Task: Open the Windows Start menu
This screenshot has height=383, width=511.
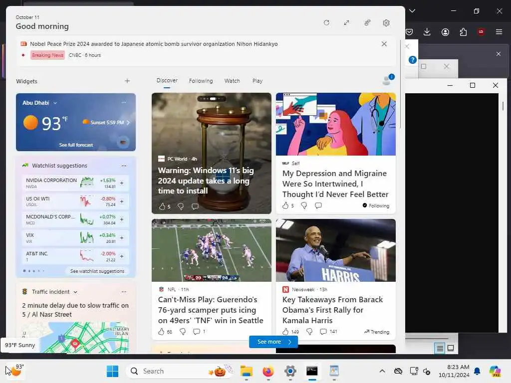Action: point(112,371)
